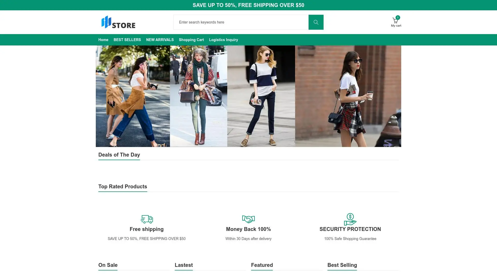
Task: Click the STORE logo
Action: pyautogui.click(x=118, y=22)
